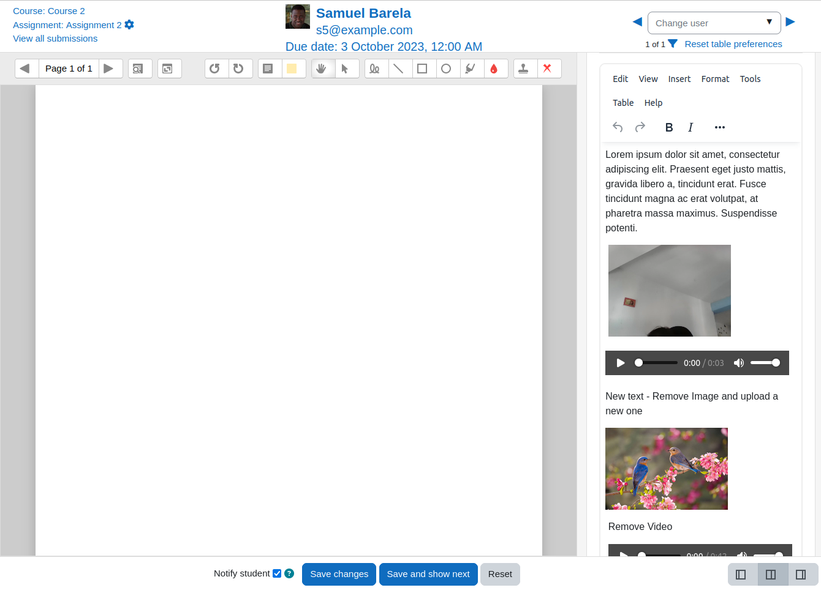The height and width of the screenshot is (593, 821).
Task: Click Reset table preferences link
Action: (733, 44)
